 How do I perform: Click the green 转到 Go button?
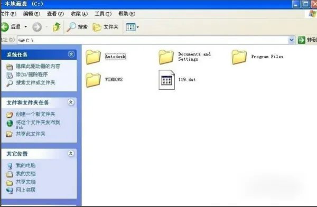point(307,40)
